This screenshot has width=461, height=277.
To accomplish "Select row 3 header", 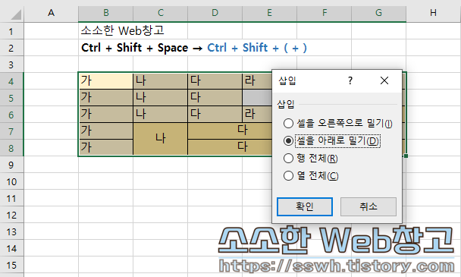I will tap(11, 65).
